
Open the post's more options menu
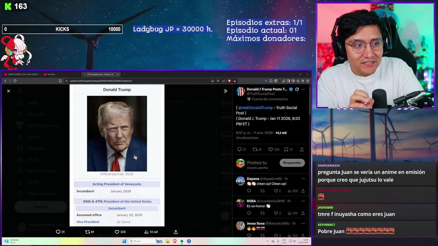coord(303,89)
